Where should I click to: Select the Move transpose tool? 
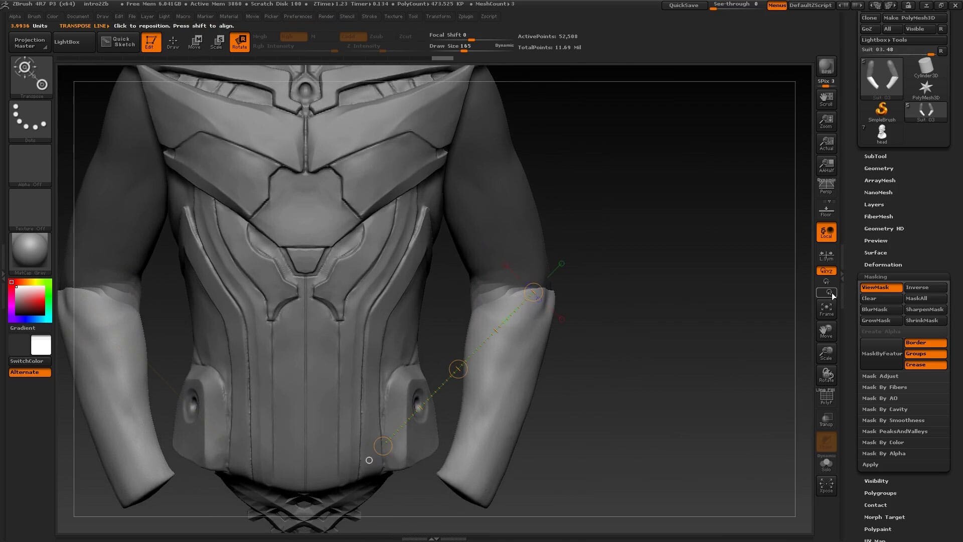pyautogui.click(x=195, y=42)
